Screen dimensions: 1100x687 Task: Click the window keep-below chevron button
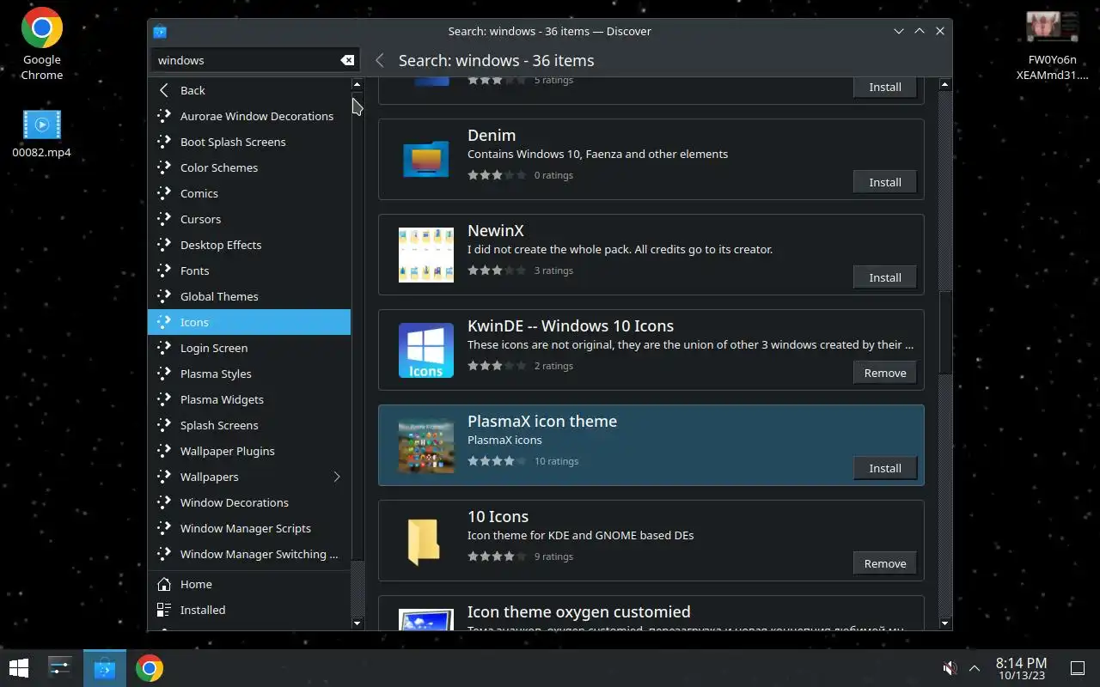click(899, 31)
